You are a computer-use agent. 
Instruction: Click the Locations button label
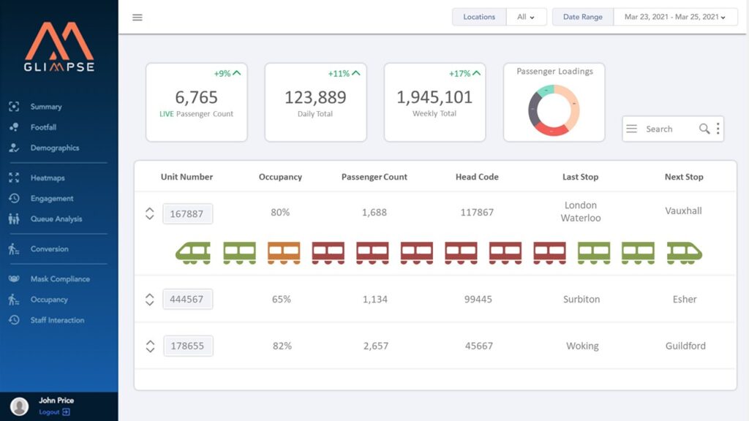pos(479,17)
